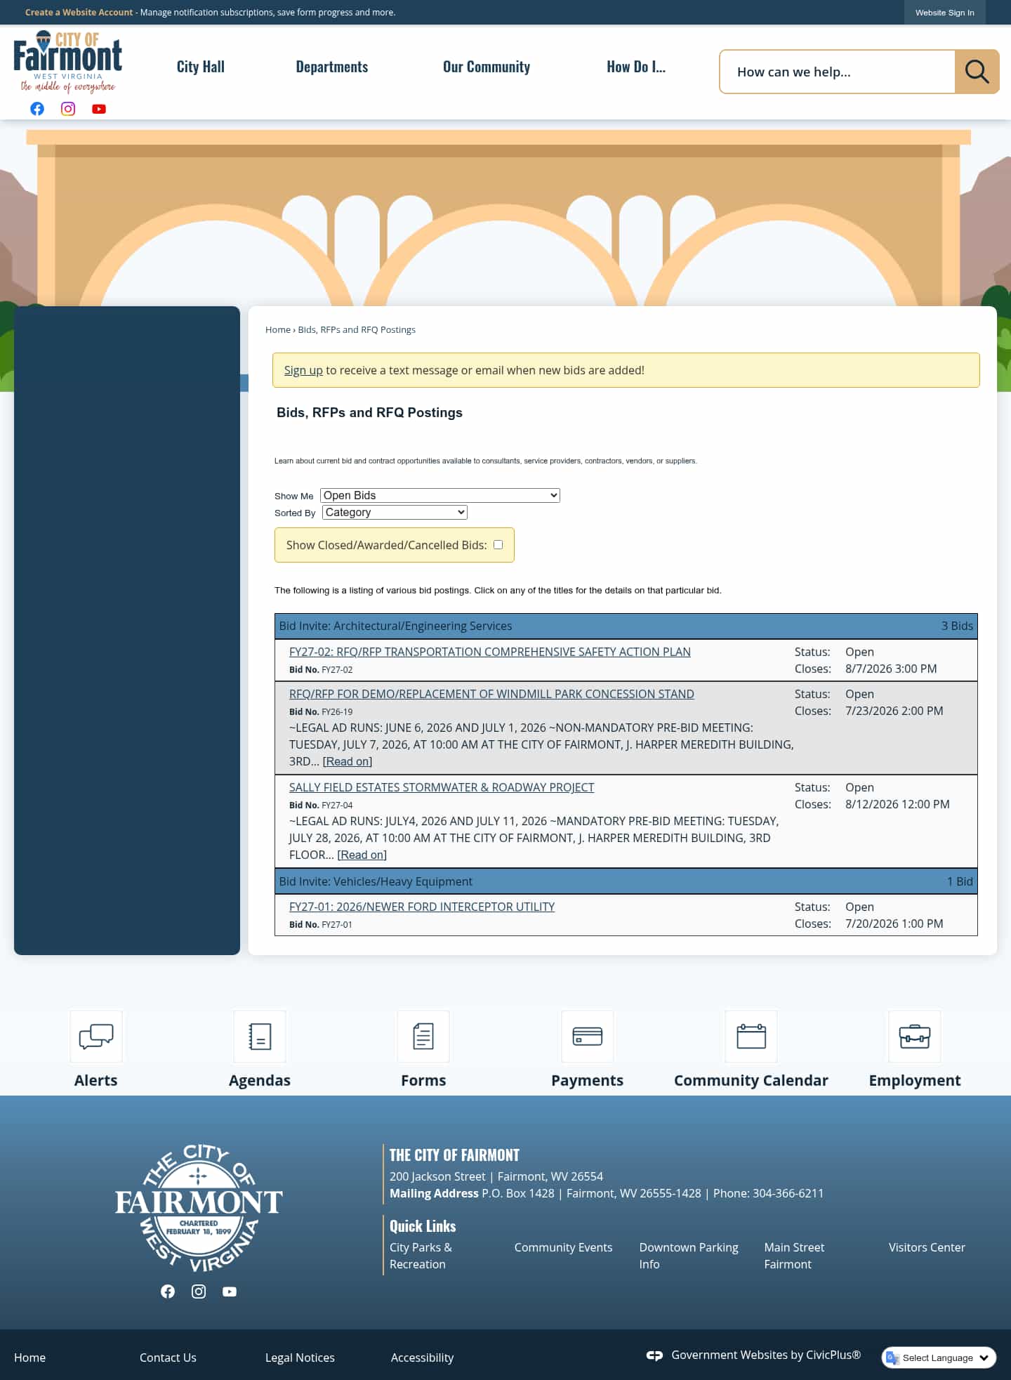The image size is (1011, 1380).
Task: Open the header YouTube icon
Action: pos(99,109)
